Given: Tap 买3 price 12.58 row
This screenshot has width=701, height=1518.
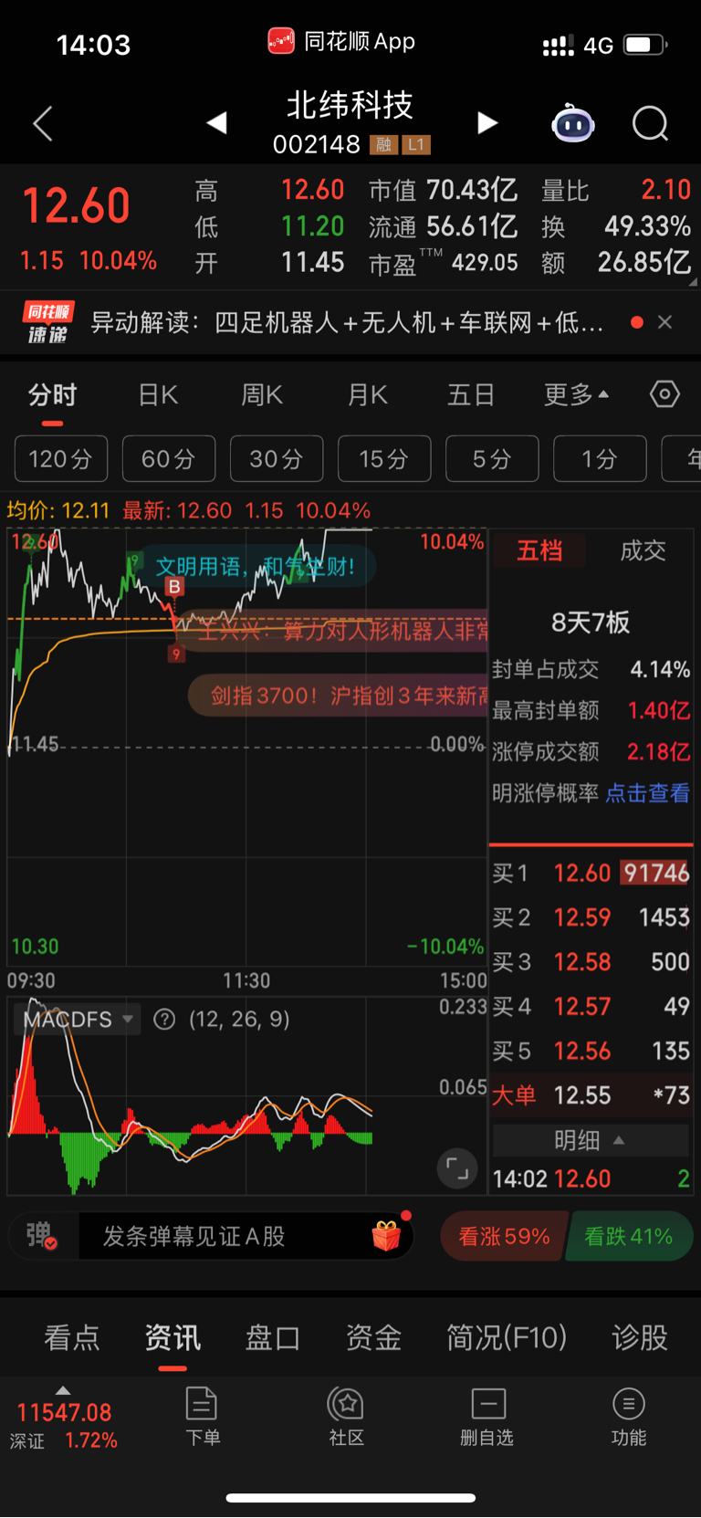Looking at the screenshot, I should click(x=591, y=962).
